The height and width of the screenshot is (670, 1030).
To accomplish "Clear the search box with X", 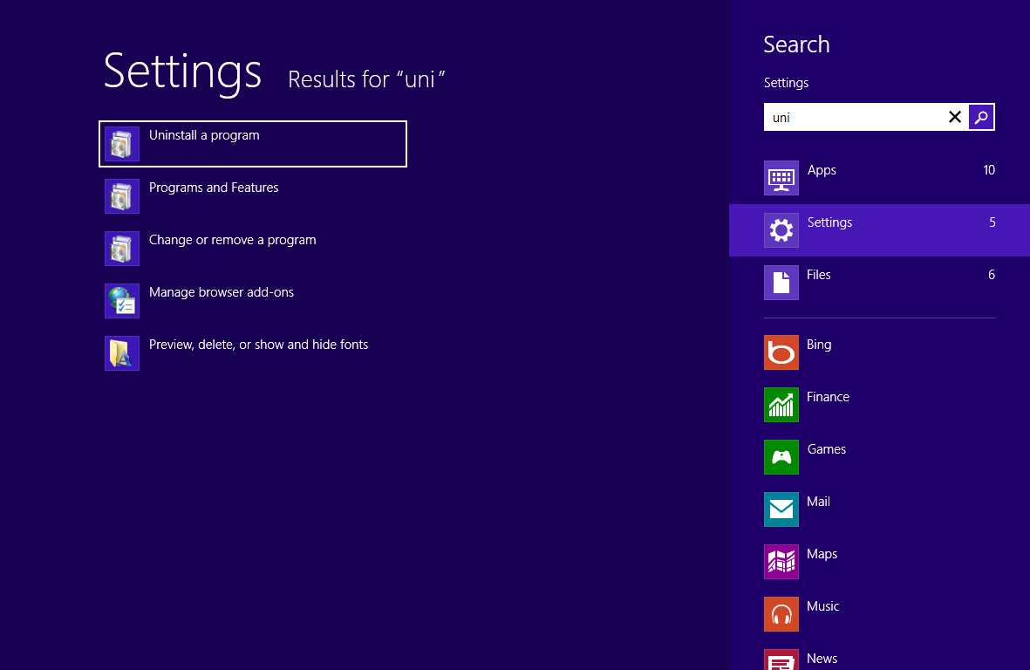I will pyautogui.click(x=955, y=117).
